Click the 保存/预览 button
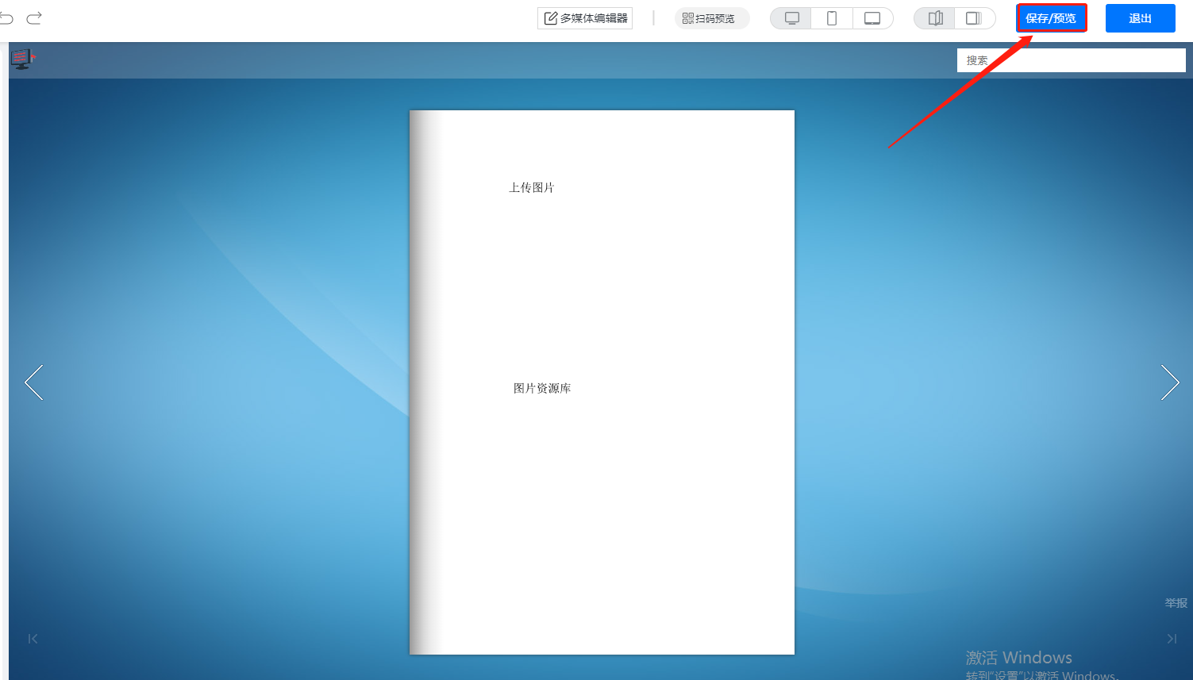The width and height of the screenshot is (1193, 680). [x=1051, y=18]
